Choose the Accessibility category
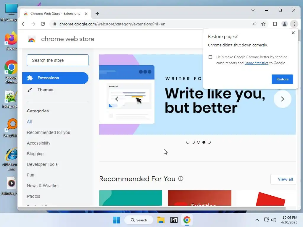The height and width of the screenshot is (227, 303). [39, 143]
